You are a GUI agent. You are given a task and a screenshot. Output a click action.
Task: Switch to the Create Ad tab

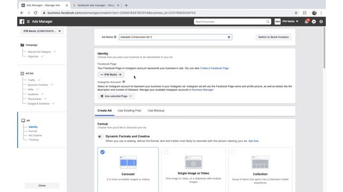pos(105,110)
